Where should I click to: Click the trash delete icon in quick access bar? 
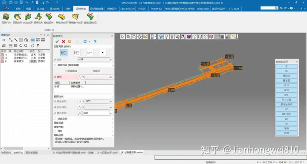coord(37,3)
